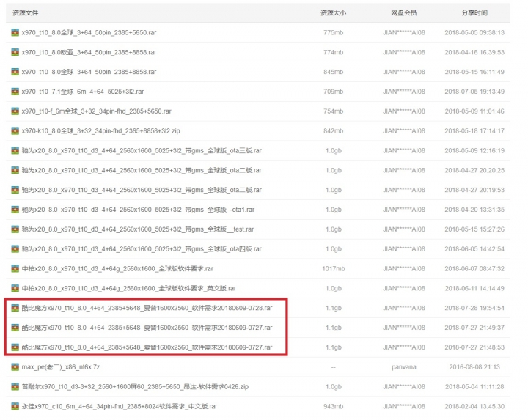
Task: Open x970_t10_8.0全球_3+64_50pin_2385+8858.rar
Action: pyautogui.click(x=89, y=72)
